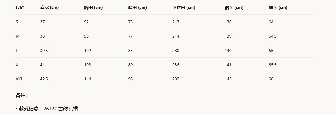
Task: Select the S size row label
Action: click(x=17, y=22)
